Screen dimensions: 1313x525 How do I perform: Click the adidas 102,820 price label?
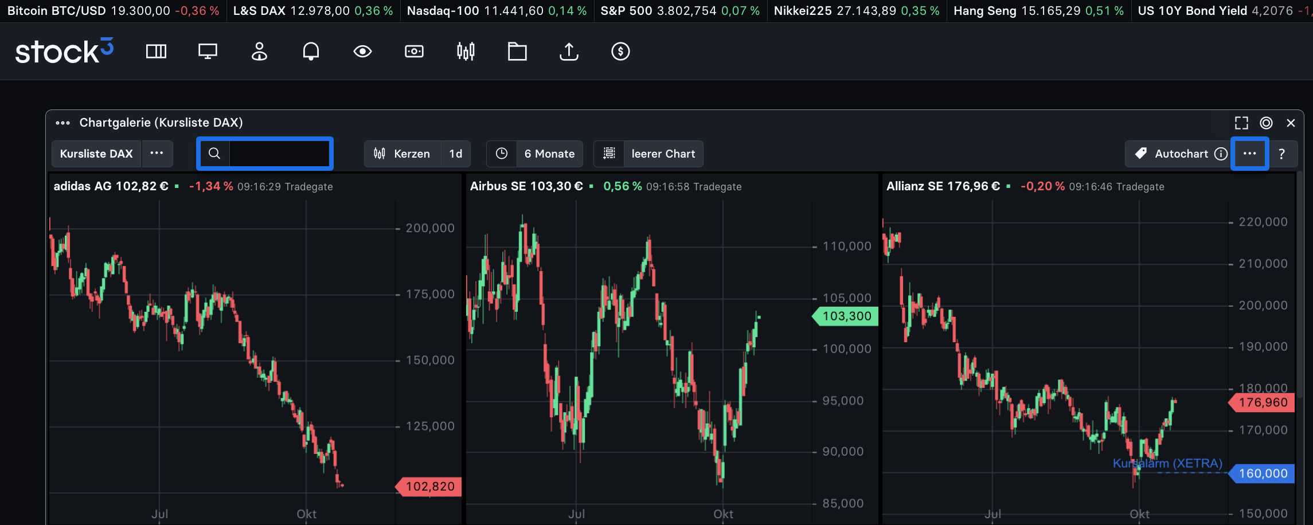429,487
